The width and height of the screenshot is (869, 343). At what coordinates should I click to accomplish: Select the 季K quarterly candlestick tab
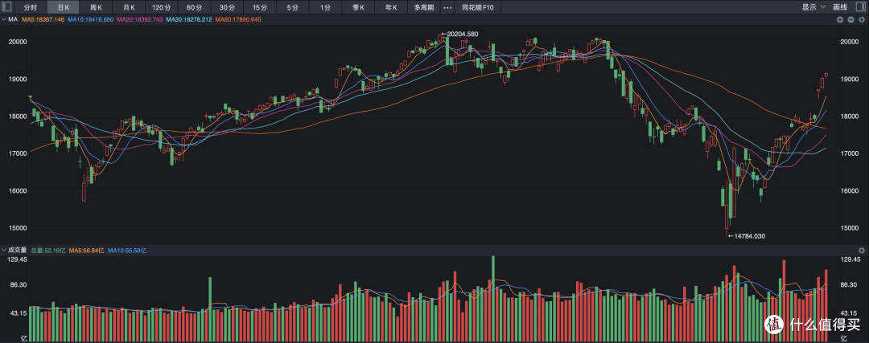click(x=359, y=7)
